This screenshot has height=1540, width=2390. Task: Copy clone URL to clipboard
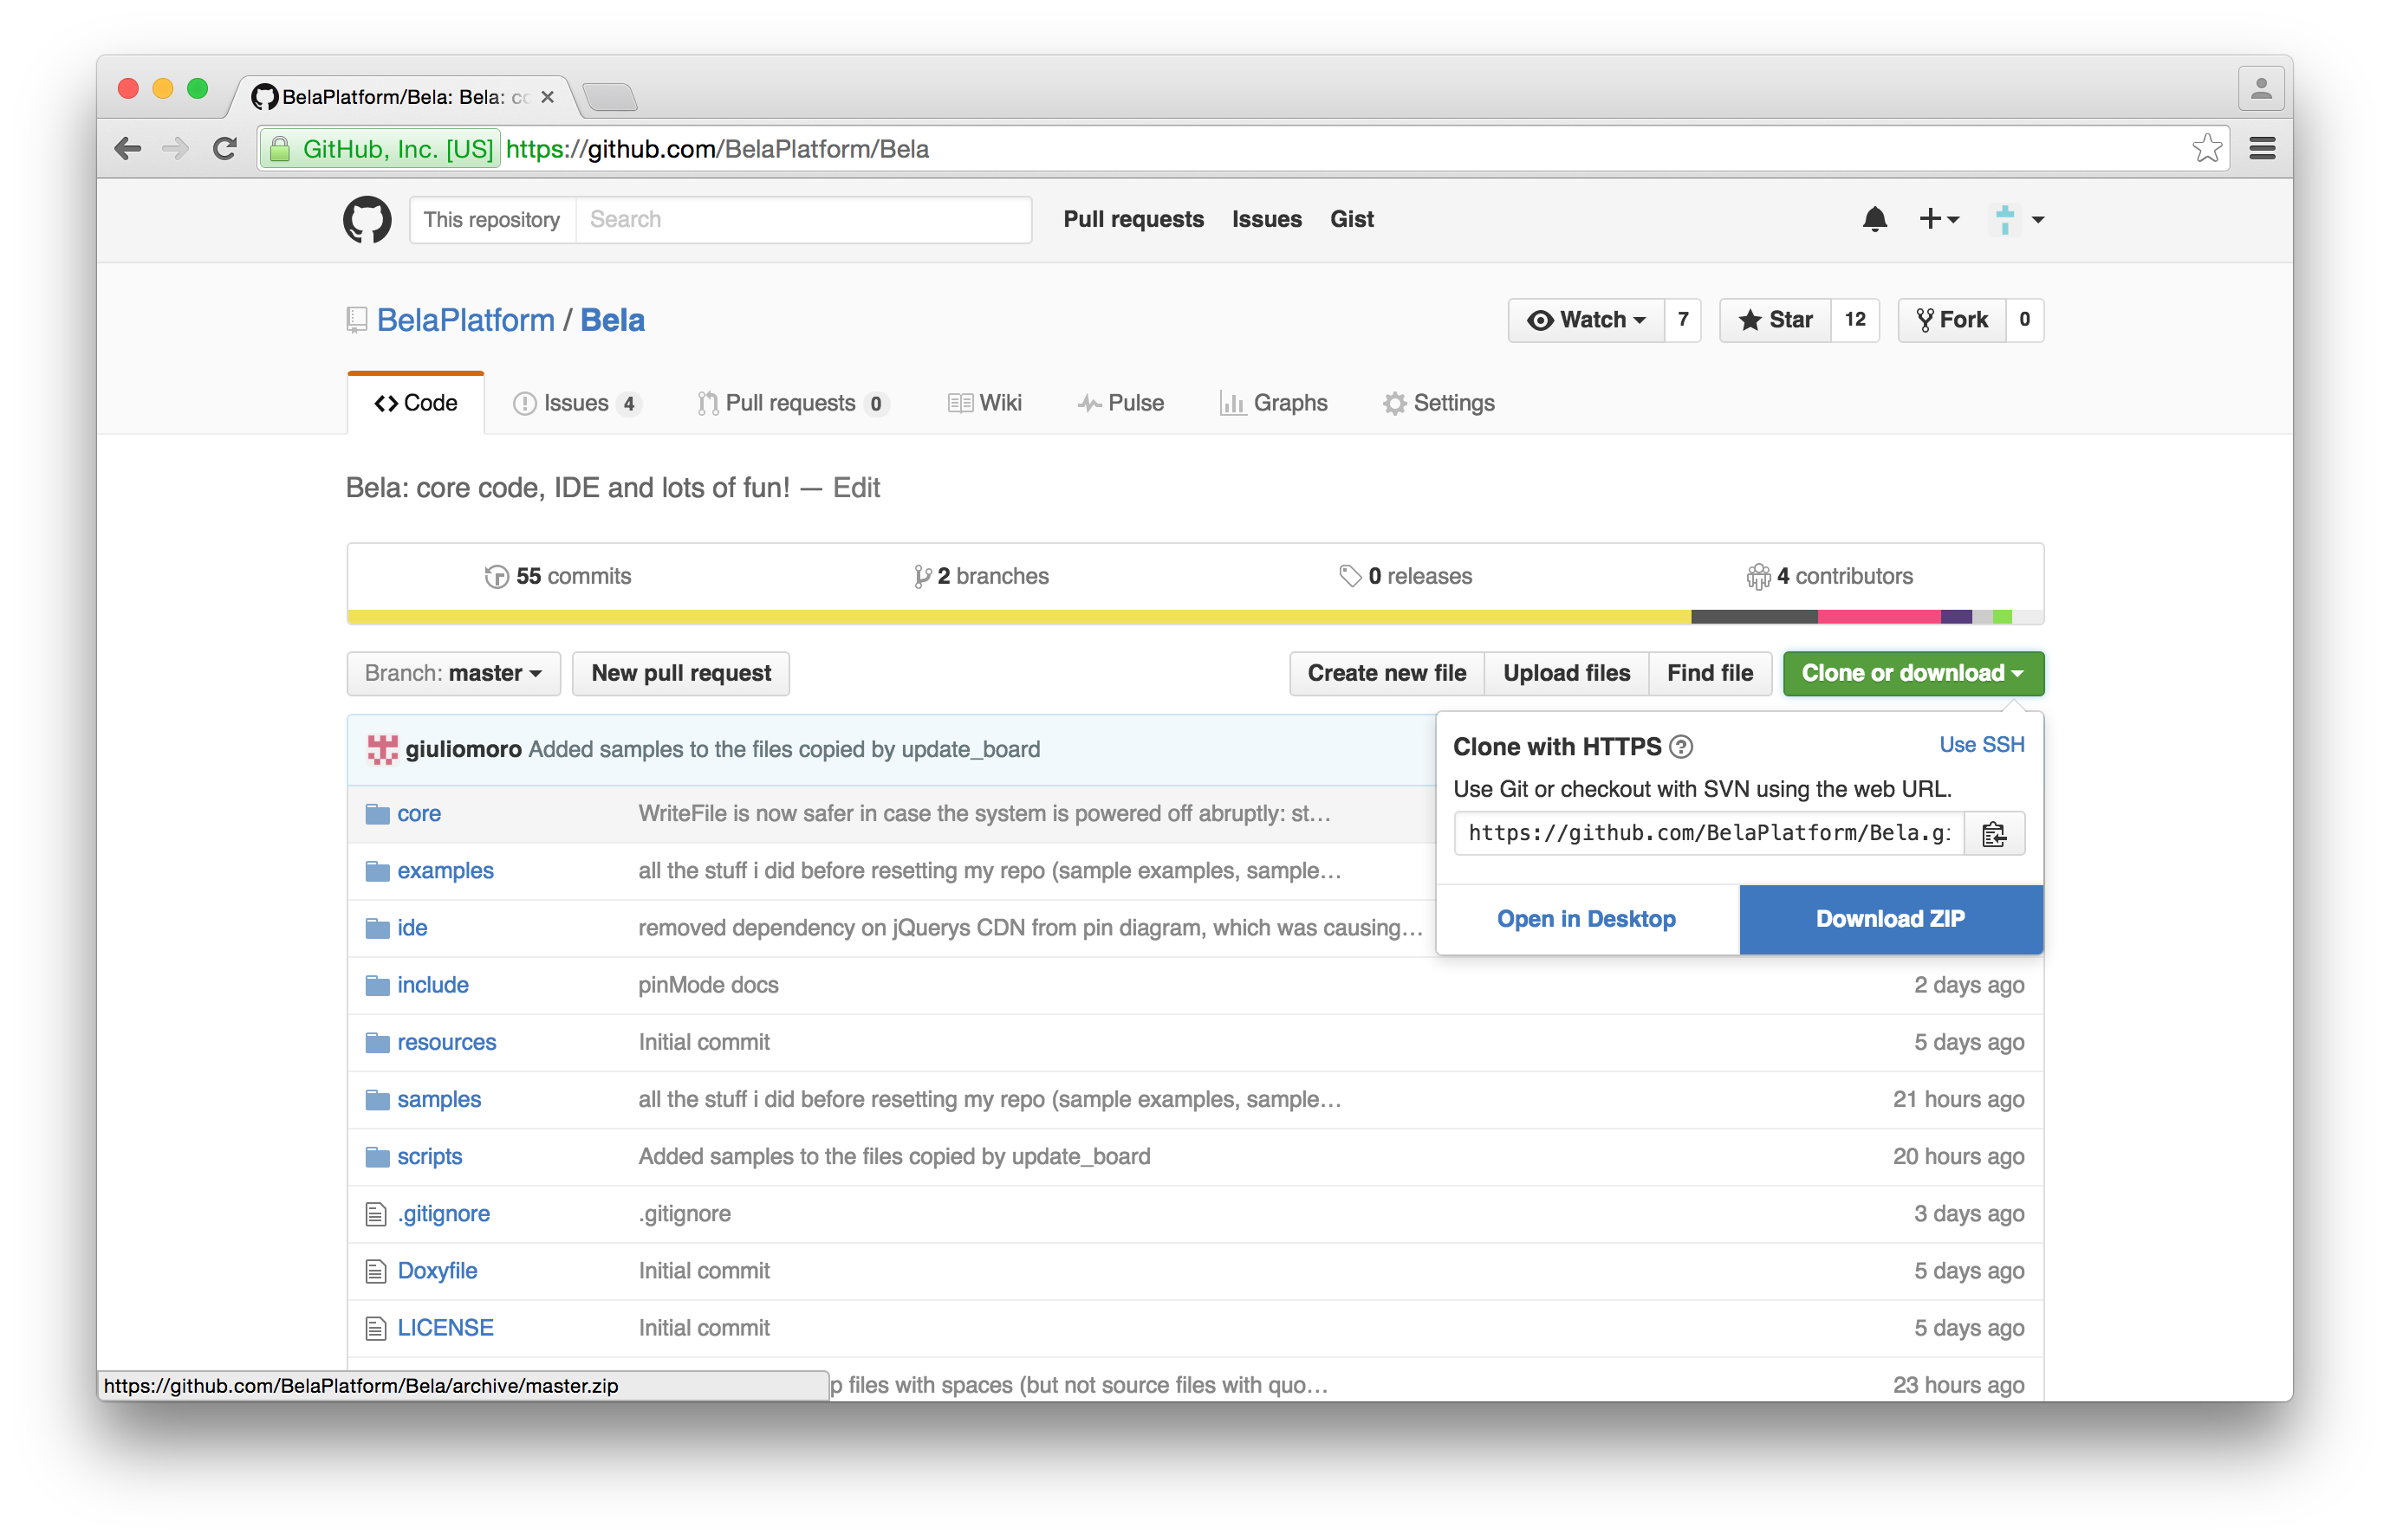tap(1994, 833)
